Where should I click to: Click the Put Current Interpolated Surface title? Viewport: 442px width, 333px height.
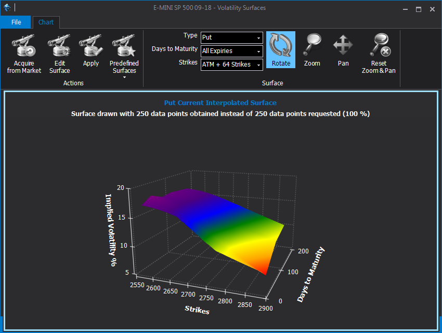click(x=220, y=103)
